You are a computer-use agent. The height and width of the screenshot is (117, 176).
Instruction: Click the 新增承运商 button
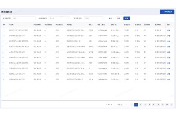tap(167, 12)
